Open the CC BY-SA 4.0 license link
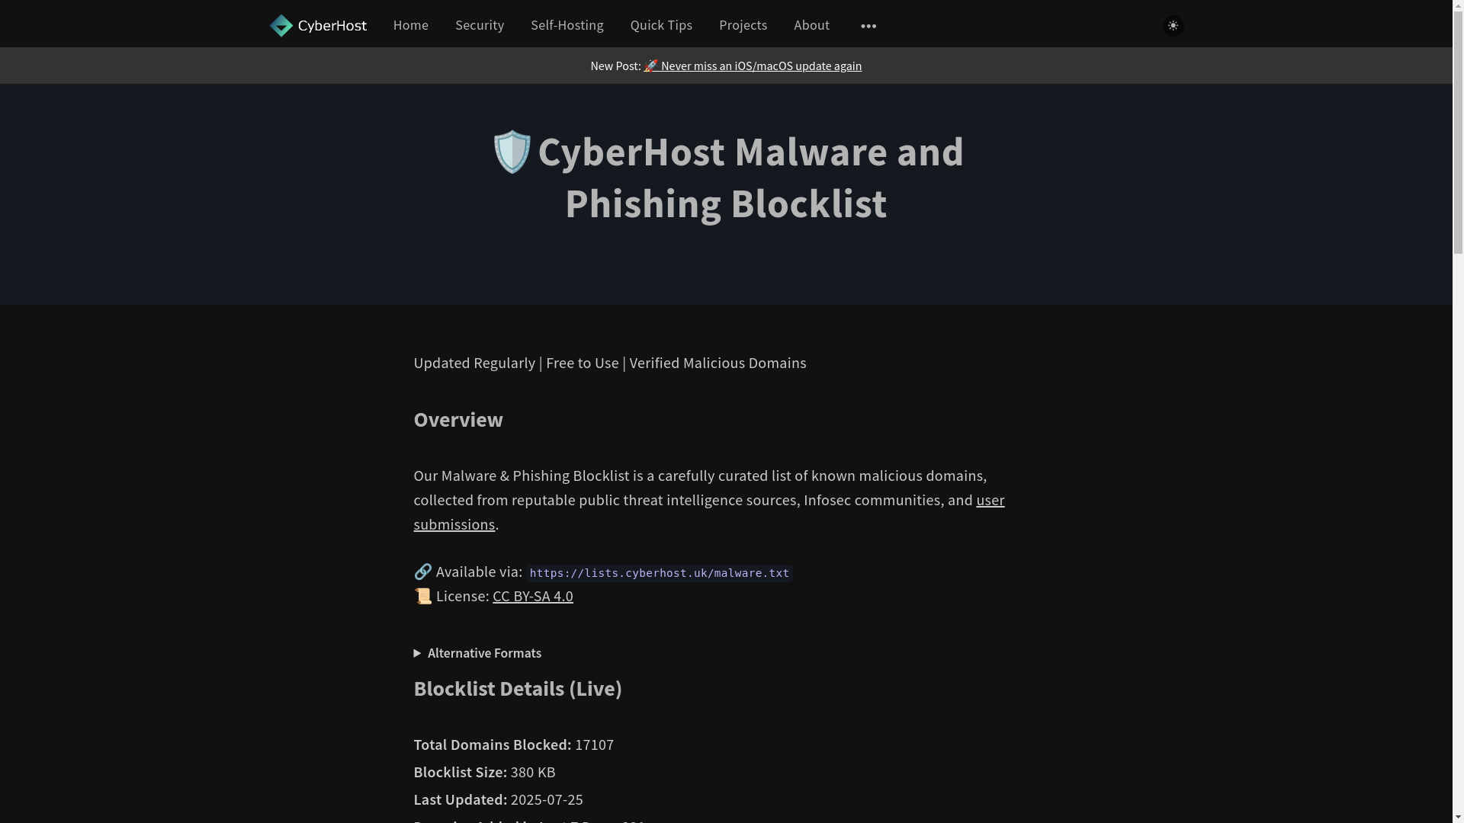The image size is (1464, 823). (533, 596)
